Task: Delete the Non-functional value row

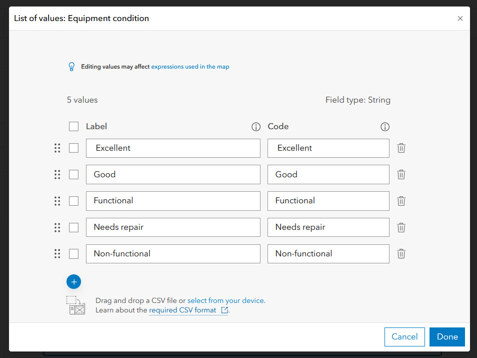Action: click(401, 253)
